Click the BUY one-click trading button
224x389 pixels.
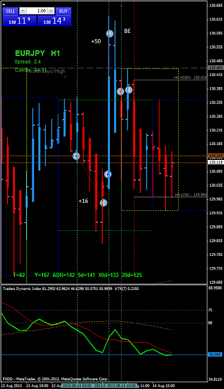click(x=63, y=11)
